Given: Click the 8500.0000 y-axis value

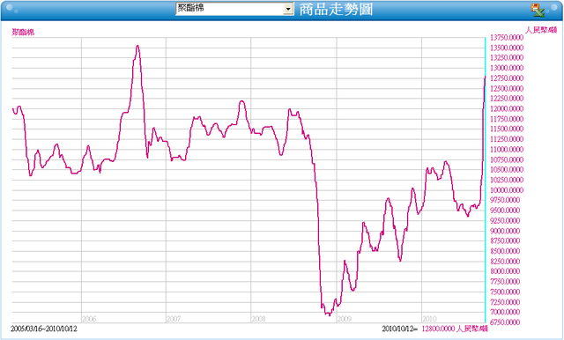Looking at the screenshot, I should (505, 251).
